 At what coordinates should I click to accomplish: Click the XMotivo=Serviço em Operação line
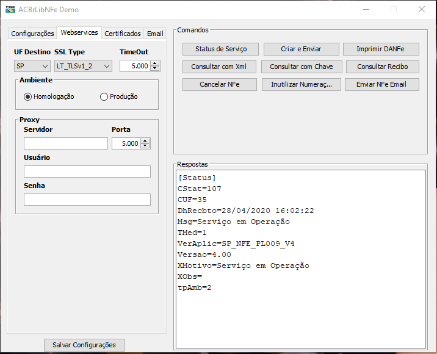(x=244, y=265)
